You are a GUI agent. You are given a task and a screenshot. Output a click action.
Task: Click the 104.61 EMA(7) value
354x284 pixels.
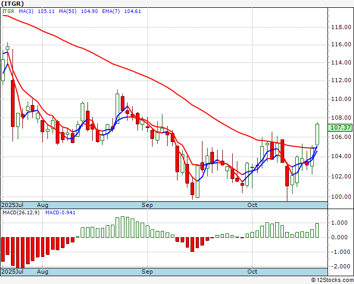pyautogui.click(x=133, y=11)
